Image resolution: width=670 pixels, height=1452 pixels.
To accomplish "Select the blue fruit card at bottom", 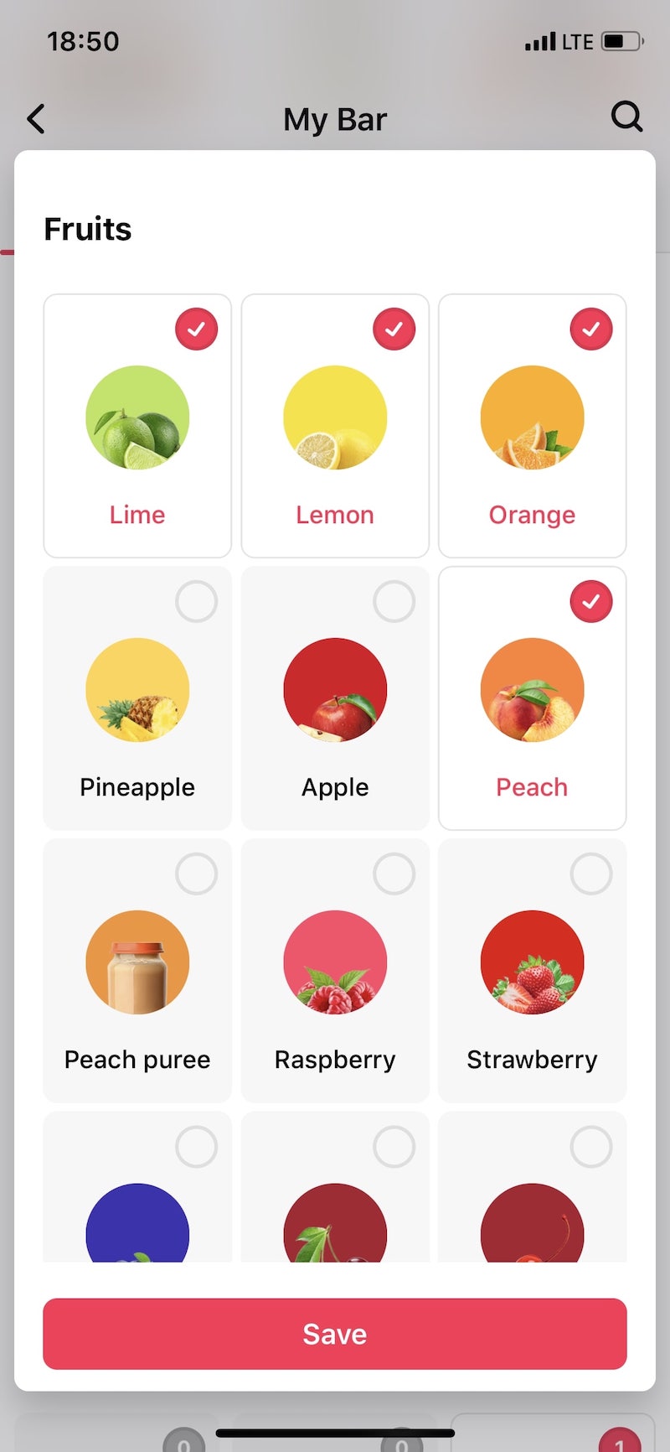I will point(137,1207).
